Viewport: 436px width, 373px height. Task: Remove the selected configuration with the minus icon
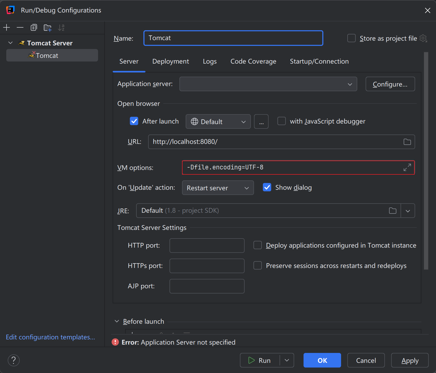click(20, 27)
